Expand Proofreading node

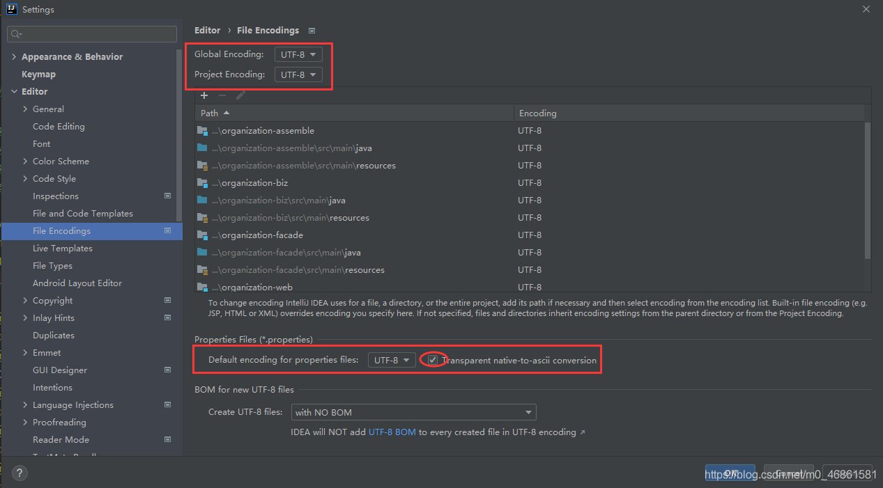tap(25, 423)
